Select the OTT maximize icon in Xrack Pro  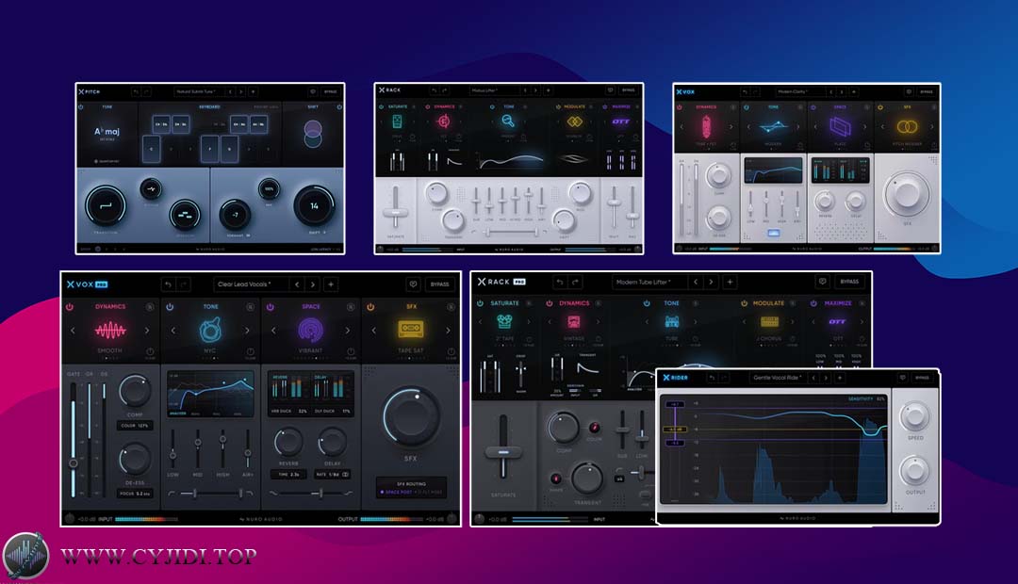(x=837, y=321)
